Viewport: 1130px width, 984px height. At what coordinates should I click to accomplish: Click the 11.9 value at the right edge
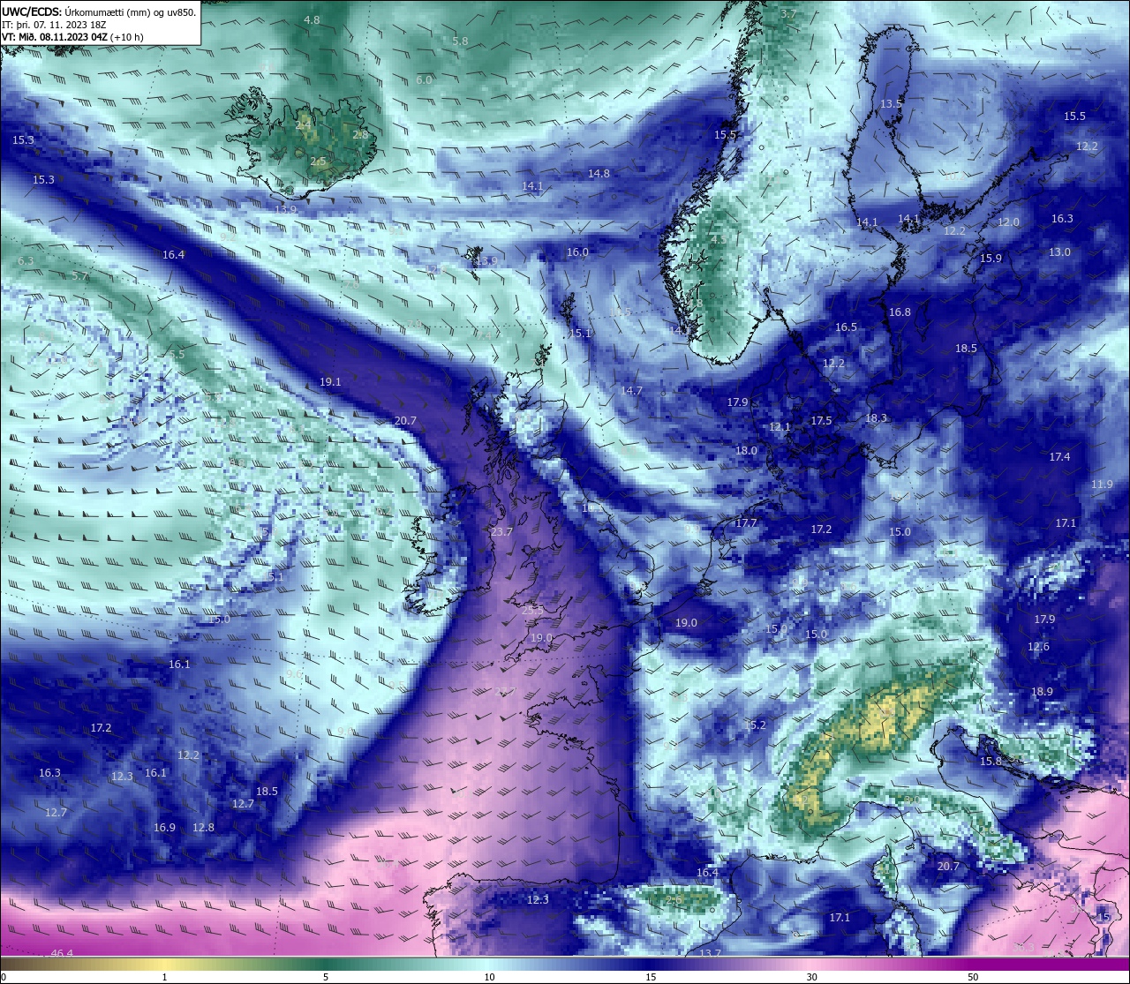click(x=1102, y=484)
